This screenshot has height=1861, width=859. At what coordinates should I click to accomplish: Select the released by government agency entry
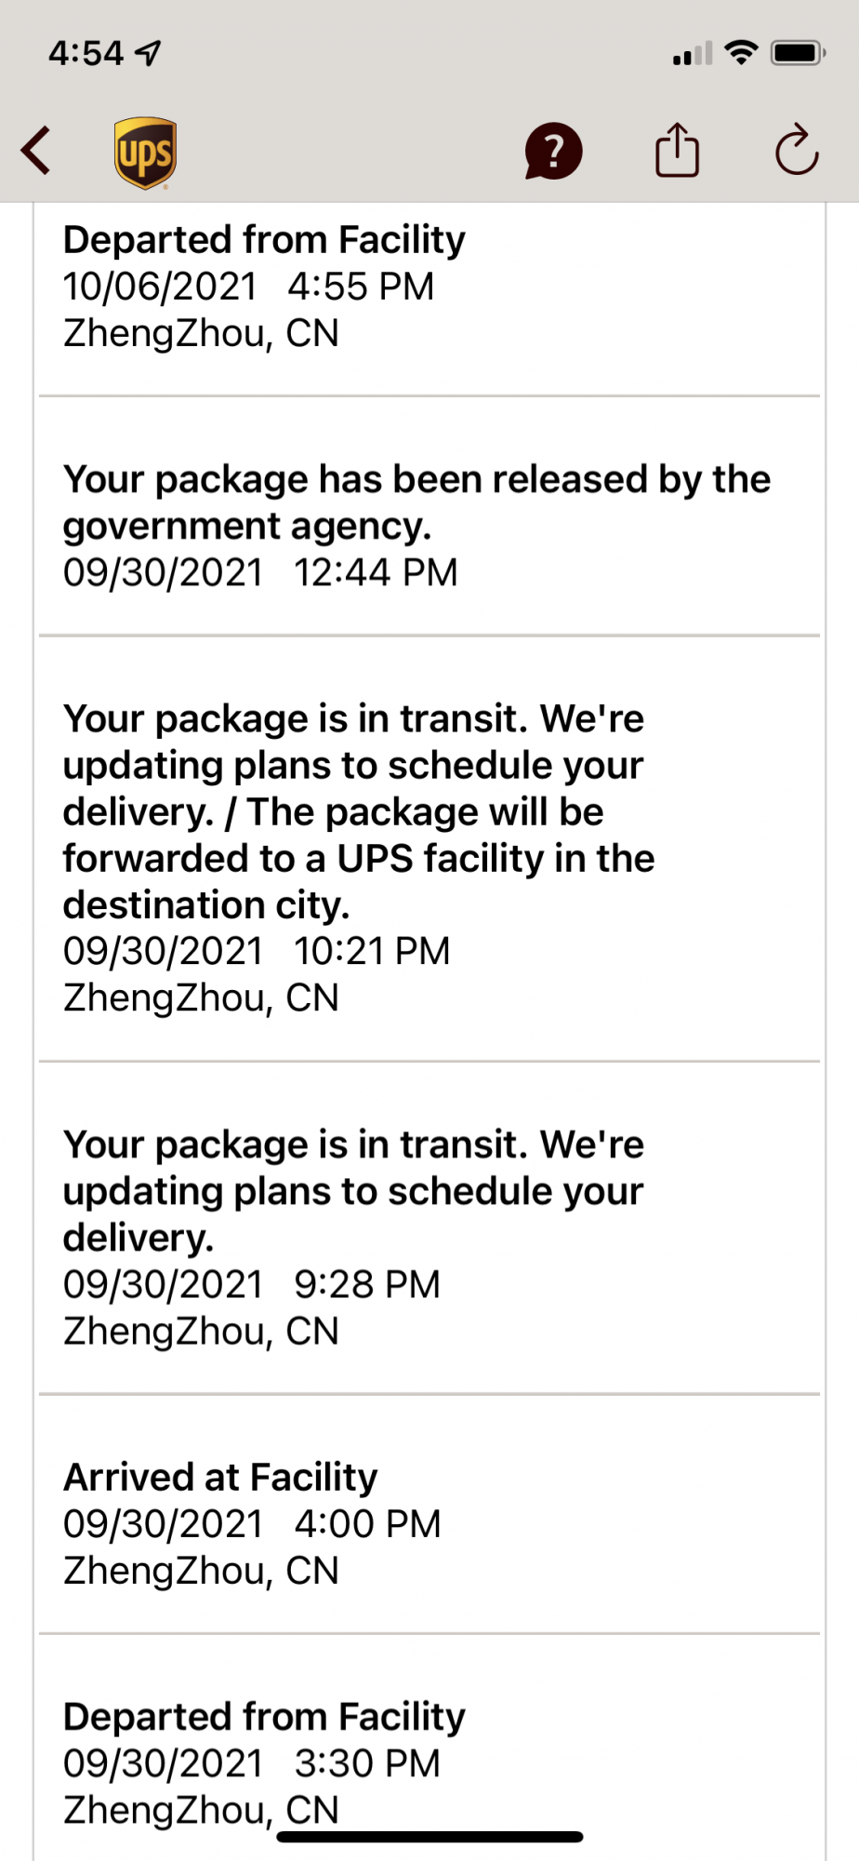(x=429, y=517)
